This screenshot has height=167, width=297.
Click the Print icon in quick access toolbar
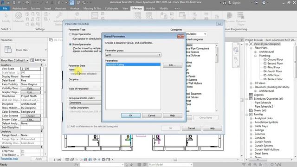27,3
